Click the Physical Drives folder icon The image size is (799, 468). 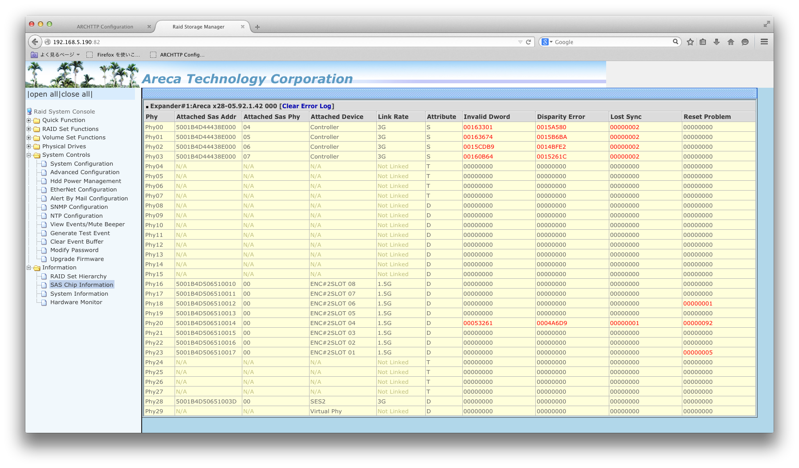point(37,147)
